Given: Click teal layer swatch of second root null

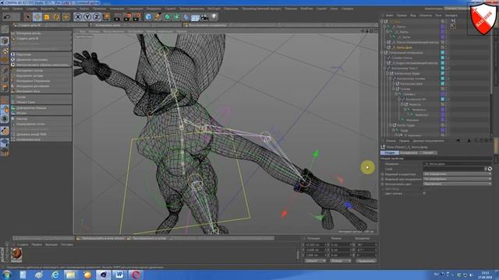Looking at the screenshot, I should (442, 53).
